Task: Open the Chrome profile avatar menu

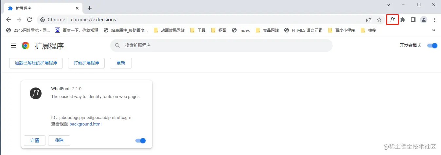Action: (x=424, y=20)
